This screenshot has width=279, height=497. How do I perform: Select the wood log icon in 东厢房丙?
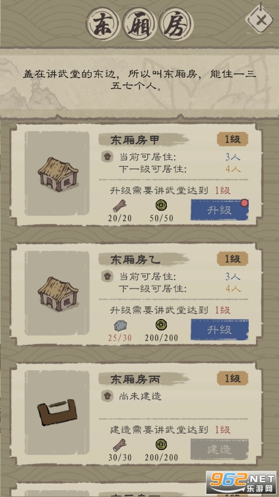[120, 445]
